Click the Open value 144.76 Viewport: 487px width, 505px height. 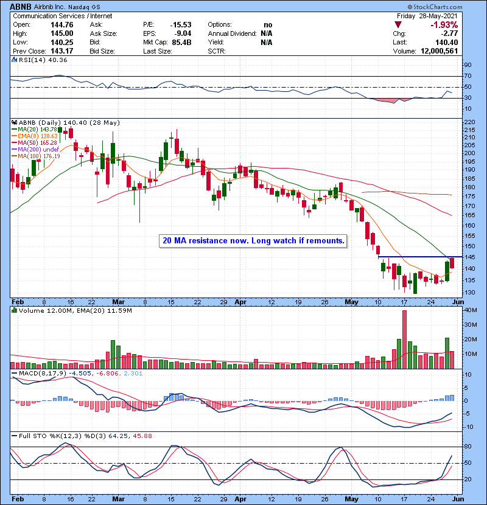click(62, 25)
